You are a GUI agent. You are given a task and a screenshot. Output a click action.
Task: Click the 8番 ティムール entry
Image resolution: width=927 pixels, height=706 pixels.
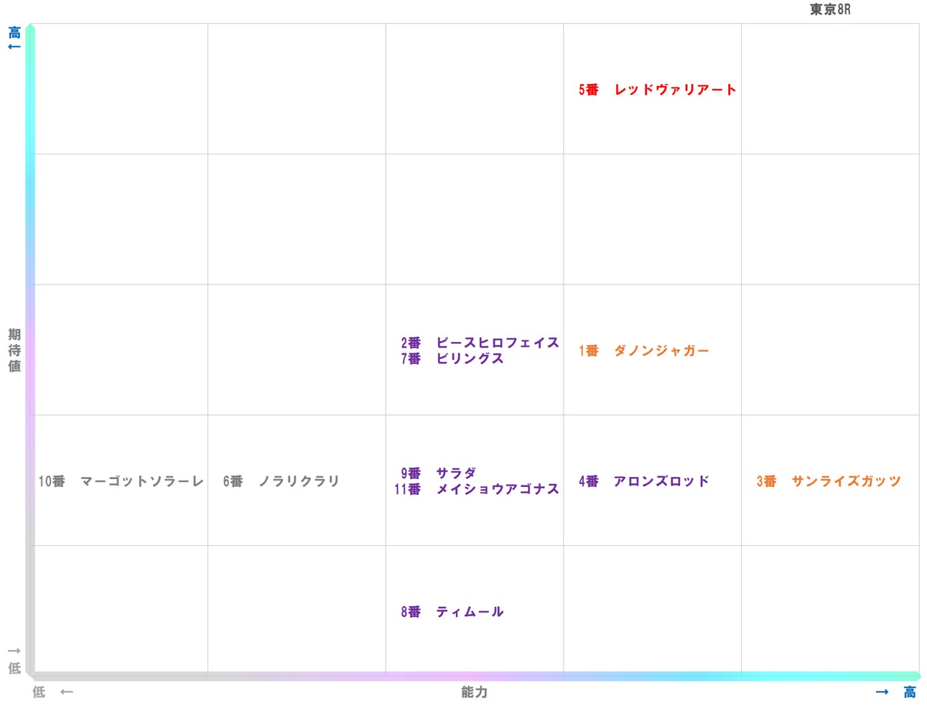click(x=452, y=612)
